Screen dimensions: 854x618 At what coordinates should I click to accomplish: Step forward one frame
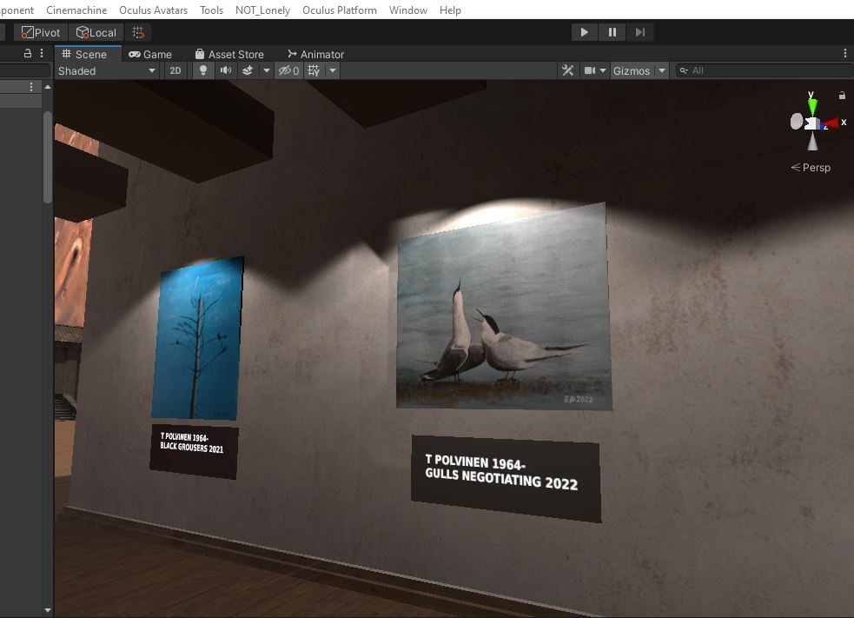click(x=640, y=33)
